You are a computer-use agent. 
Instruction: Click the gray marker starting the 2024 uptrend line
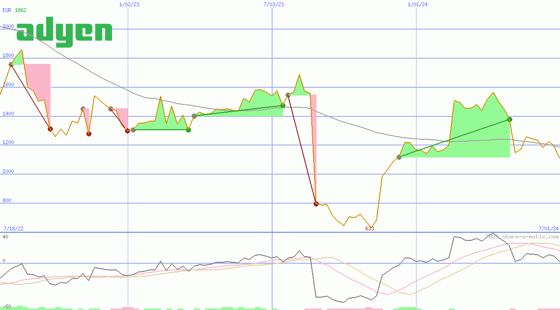coord(399,157)
